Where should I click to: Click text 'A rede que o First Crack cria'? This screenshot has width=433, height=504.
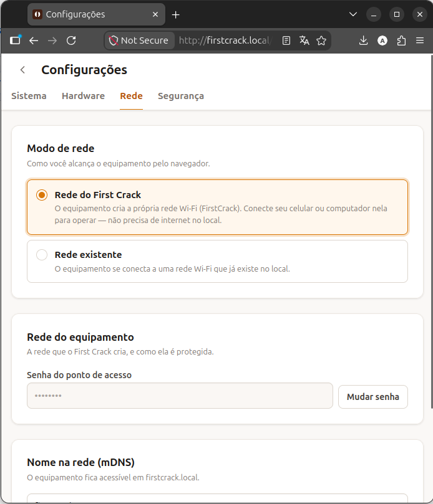point(77,351)
